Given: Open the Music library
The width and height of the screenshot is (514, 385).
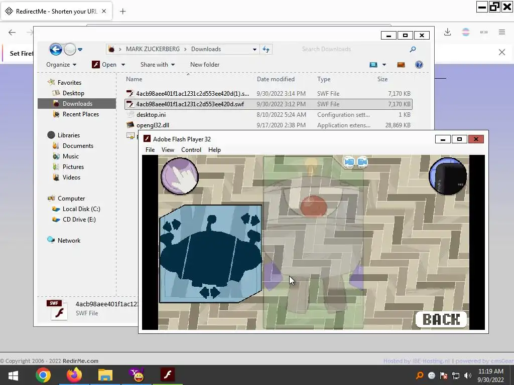Looking at the screenshot, I should (x=70, y=156).
